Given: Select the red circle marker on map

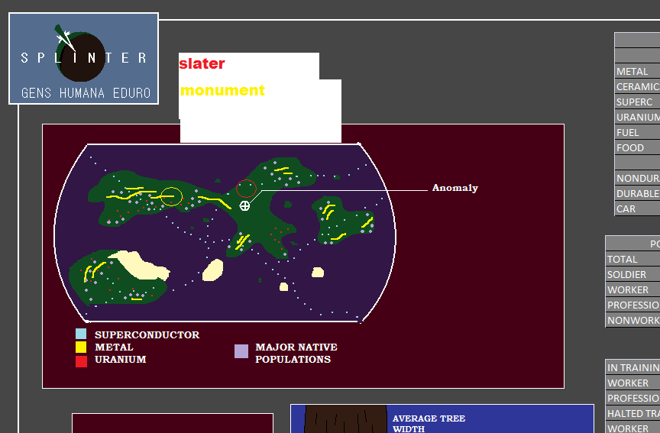Looking at the screenshot, I should [245, 188].
